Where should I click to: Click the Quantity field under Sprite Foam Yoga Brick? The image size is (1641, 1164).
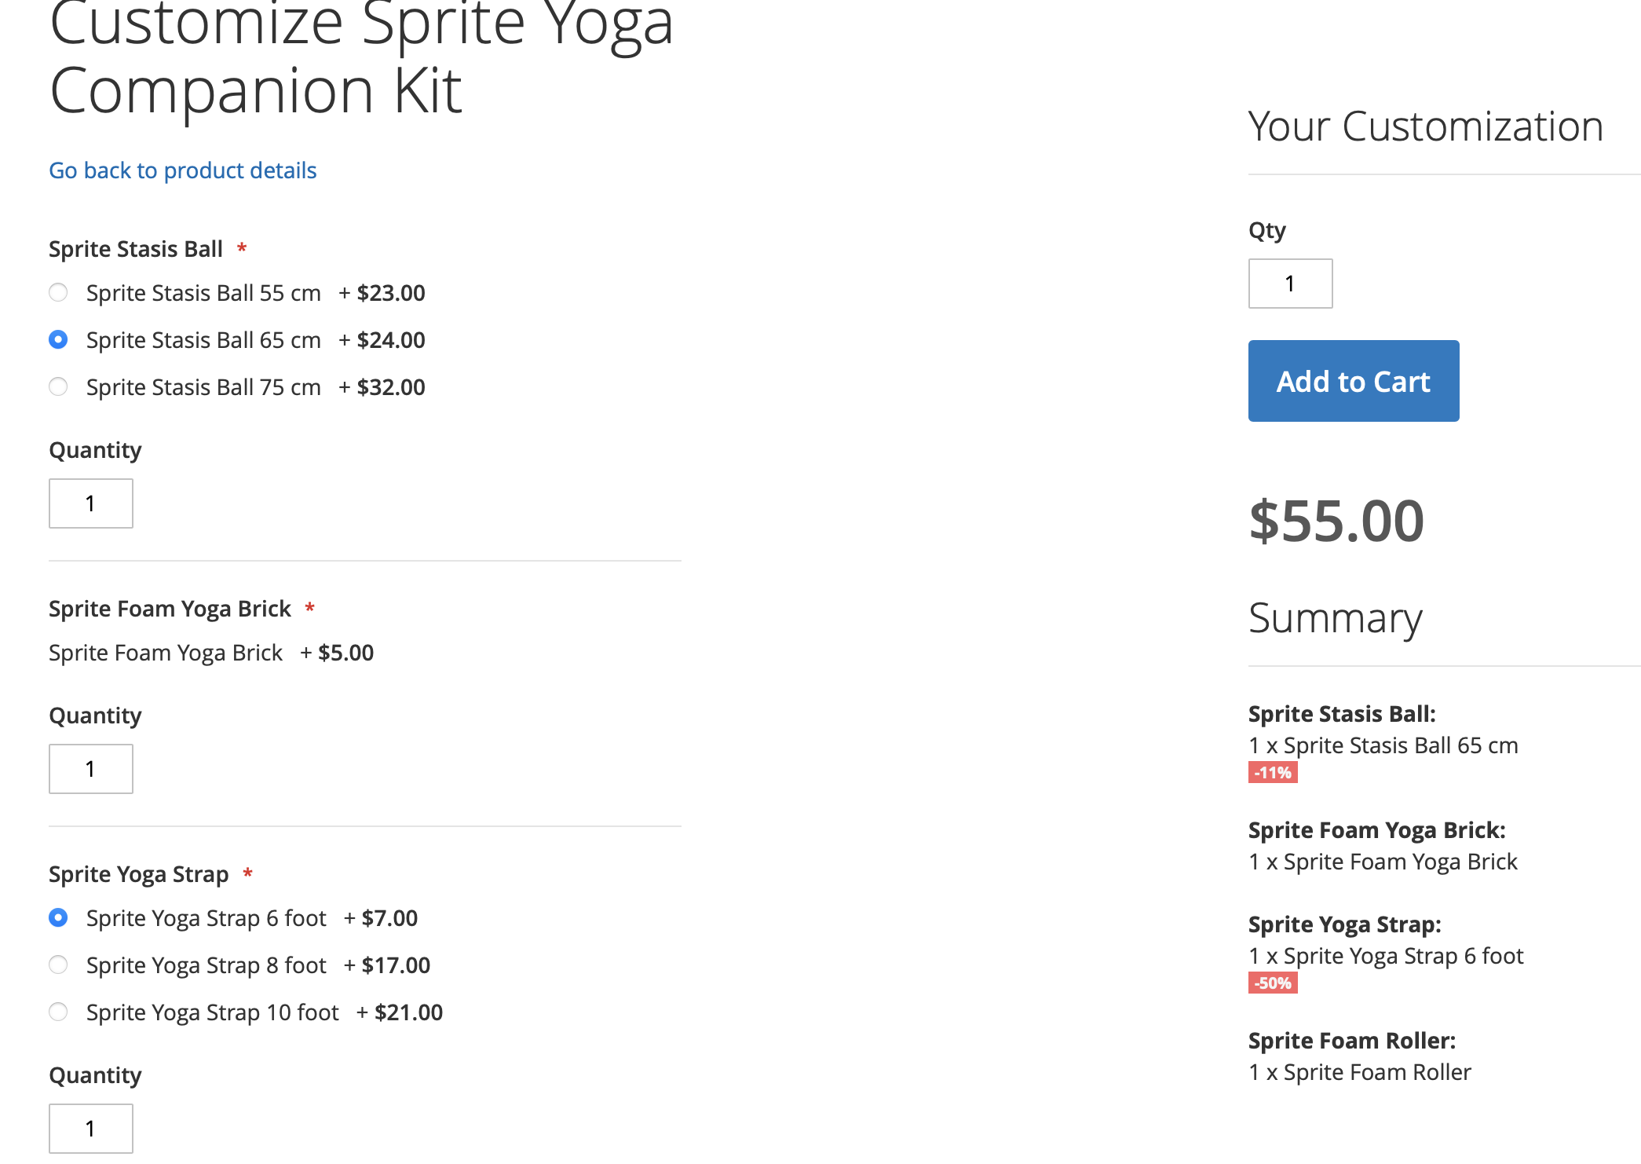(91, 769)
